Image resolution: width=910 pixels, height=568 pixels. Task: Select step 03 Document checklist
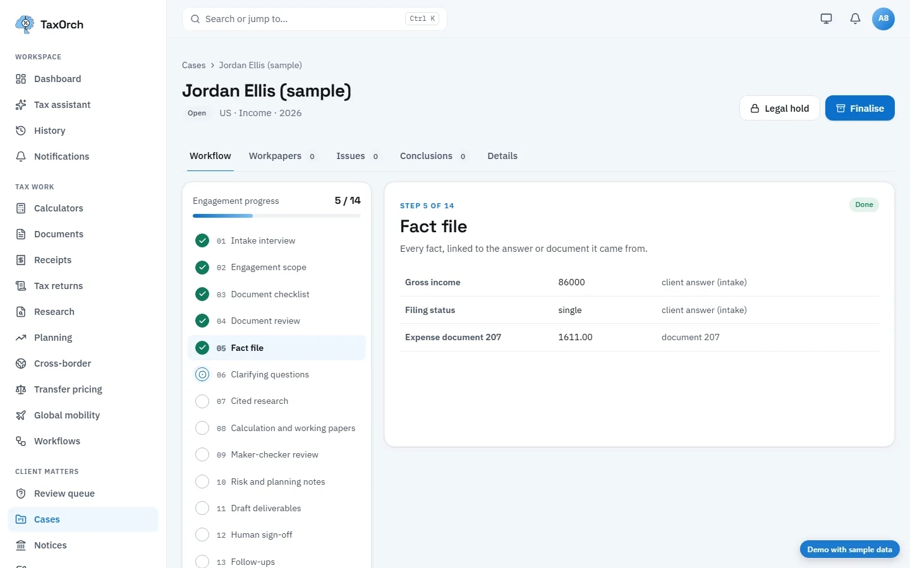pyautogui.click(x=277, y=294)
